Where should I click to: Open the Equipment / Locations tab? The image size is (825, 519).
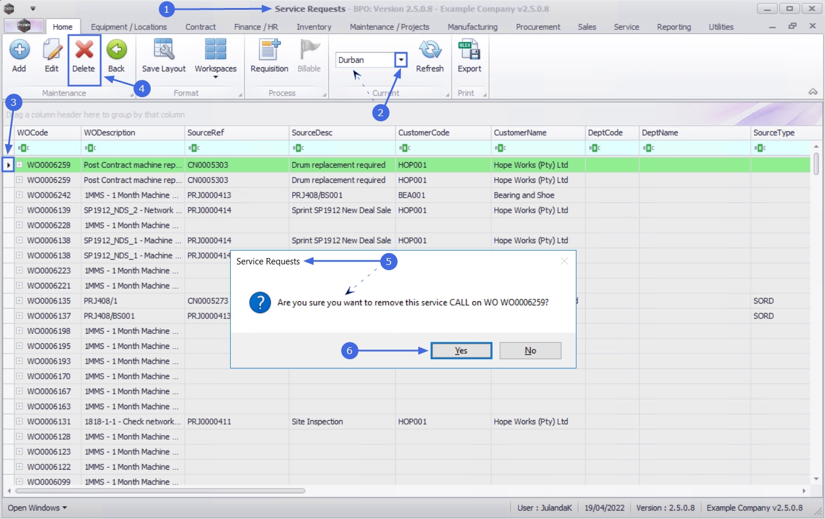(129, 27)
